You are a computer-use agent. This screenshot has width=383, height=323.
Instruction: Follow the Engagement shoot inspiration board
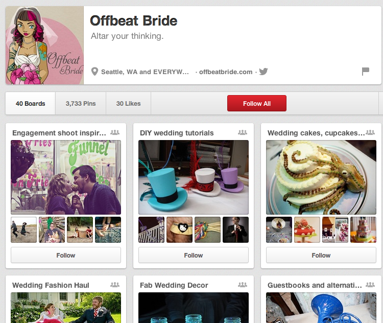(66, 255)
